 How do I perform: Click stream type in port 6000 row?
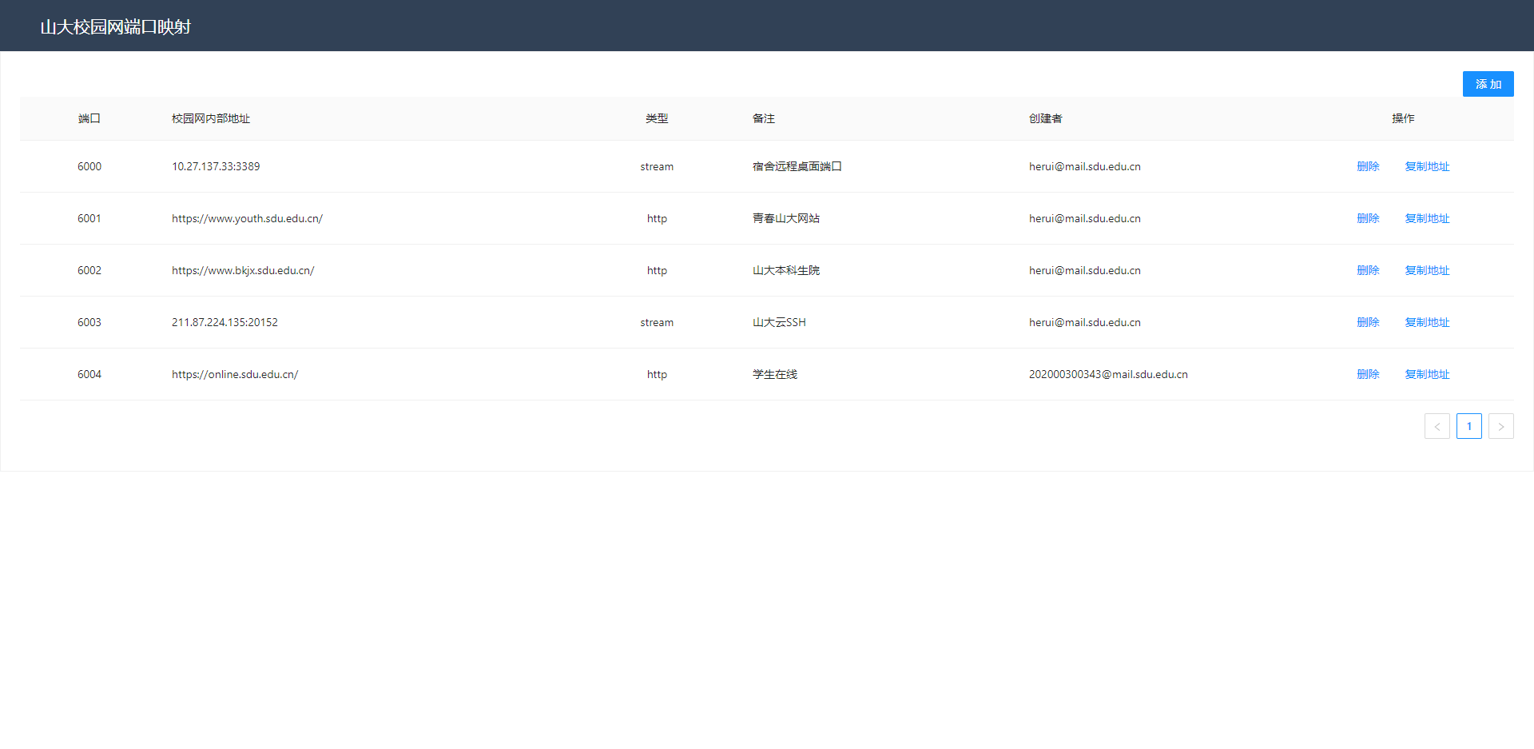[657, 166]
